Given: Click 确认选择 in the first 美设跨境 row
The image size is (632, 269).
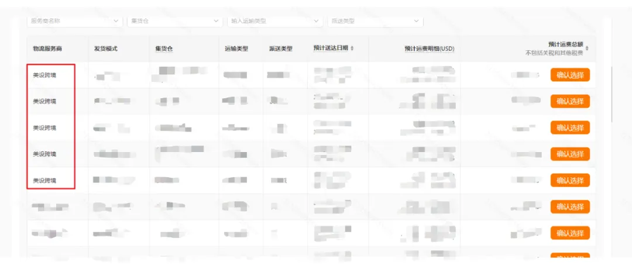Looking at the screenshot, I should 570,75.
